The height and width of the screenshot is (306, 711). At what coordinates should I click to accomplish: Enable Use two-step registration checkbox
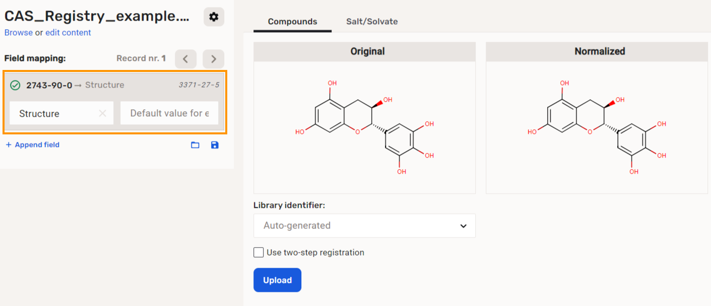pyautogui.click(x=258, y=253)
